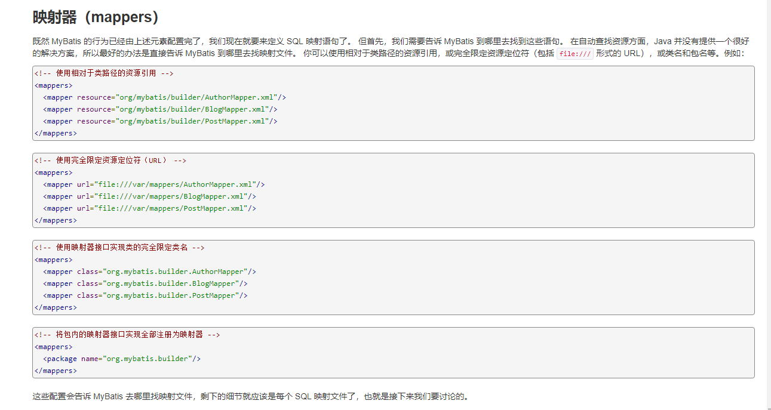
Task: Click the comment 使用完全限定资源定位符（URL）
Action: coord(110,161)
